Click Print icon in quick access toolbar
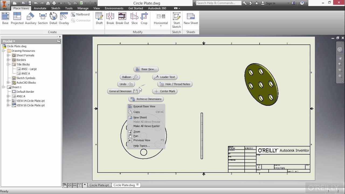Image resolution: width=345 pixels, height=194 pixels. coord(54,3)
